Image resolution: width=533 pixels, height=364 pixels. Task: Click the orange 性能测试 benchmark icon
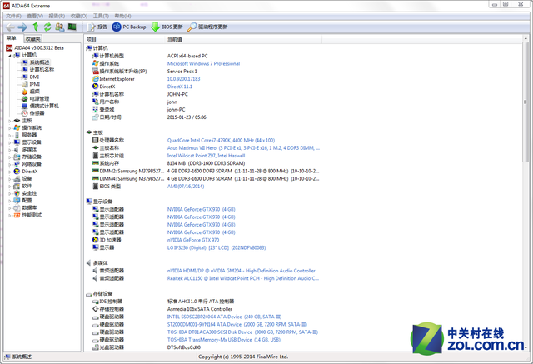[17, 215]
